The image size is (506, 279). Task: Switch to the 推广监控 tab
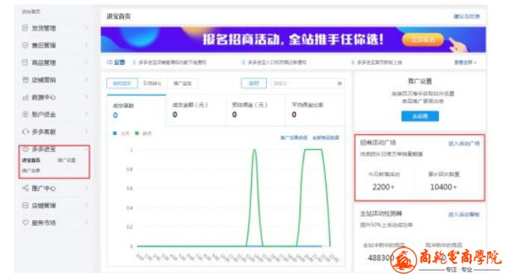(x=182, y=84)
